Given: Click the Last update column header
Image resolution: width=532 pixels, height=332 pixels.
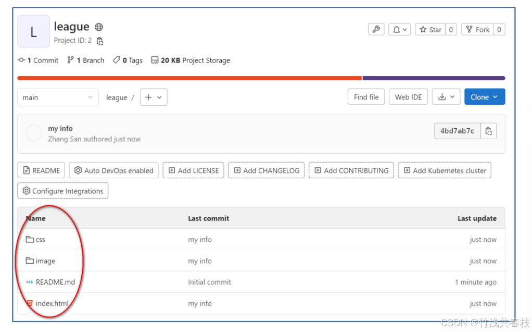Looking at the screenshot, I should (477, 218).
